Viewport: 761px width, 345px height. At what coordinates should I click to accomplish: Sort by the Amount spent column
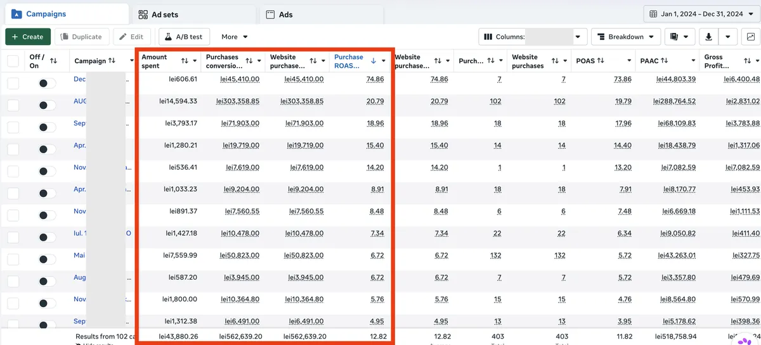coord(185,61)
